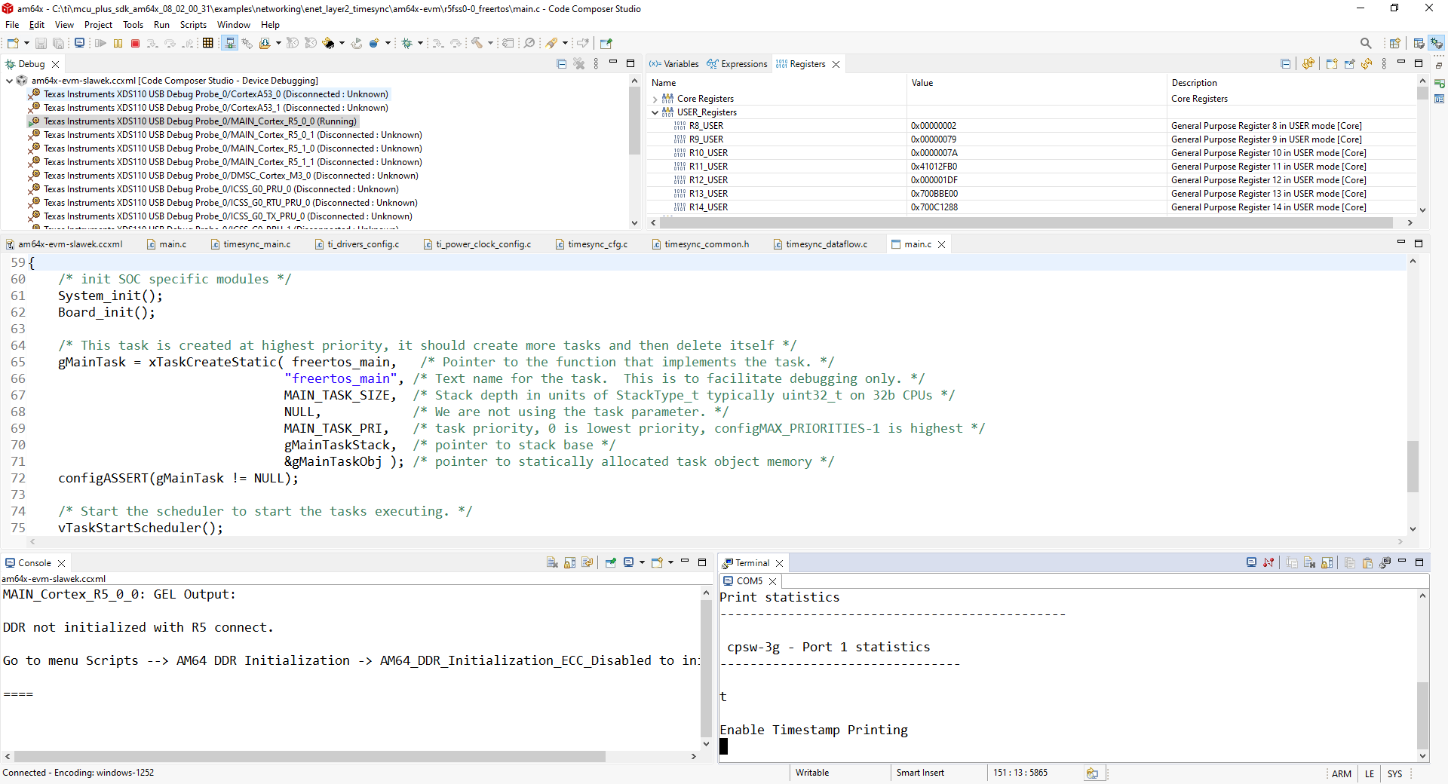Click the CPU Reset memory-chip icon
This screenshot has width=1448, height=784.
(x=329, y=43)
